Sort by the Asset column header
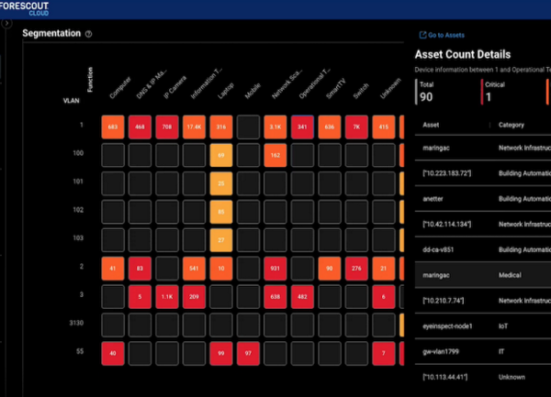The width and height of the screenshot is (551, 397). [x=431, y=125]
